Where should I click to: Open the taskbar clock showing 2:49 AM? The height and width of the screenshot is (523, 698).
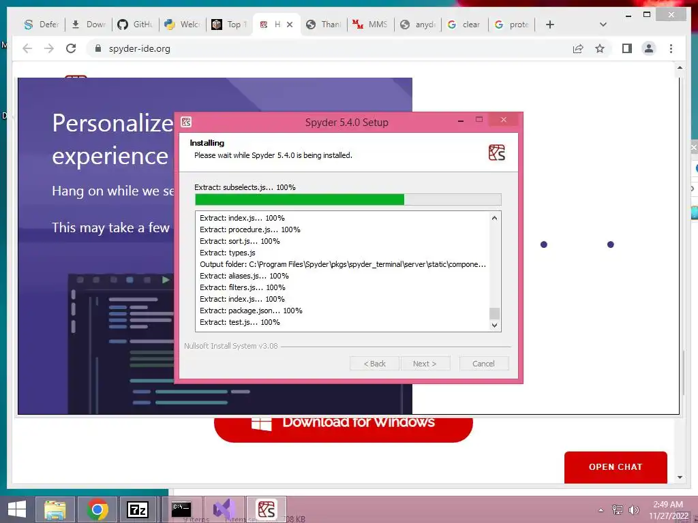tap(668, 510)
